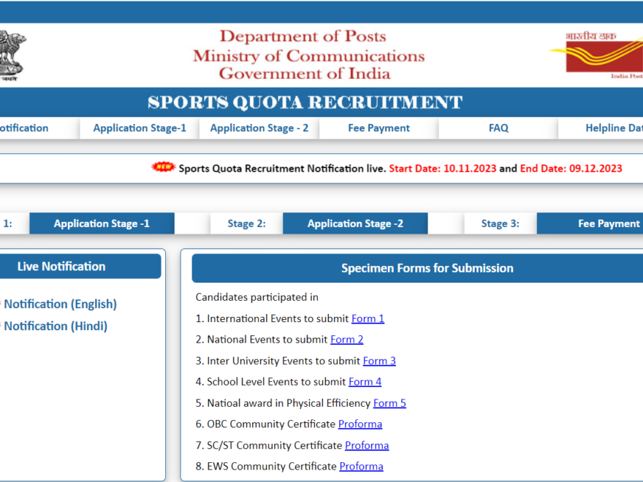Open the OBC Community Certificate Proforma
The image size is (643, 482).
click(359, 424)
